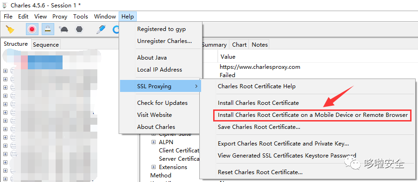Select the Client Certificates row

[179, 151]
